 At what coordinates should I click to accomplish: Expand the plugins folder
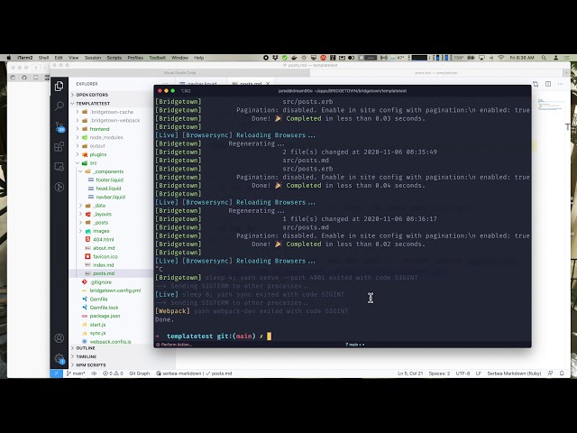click(98, 154)
